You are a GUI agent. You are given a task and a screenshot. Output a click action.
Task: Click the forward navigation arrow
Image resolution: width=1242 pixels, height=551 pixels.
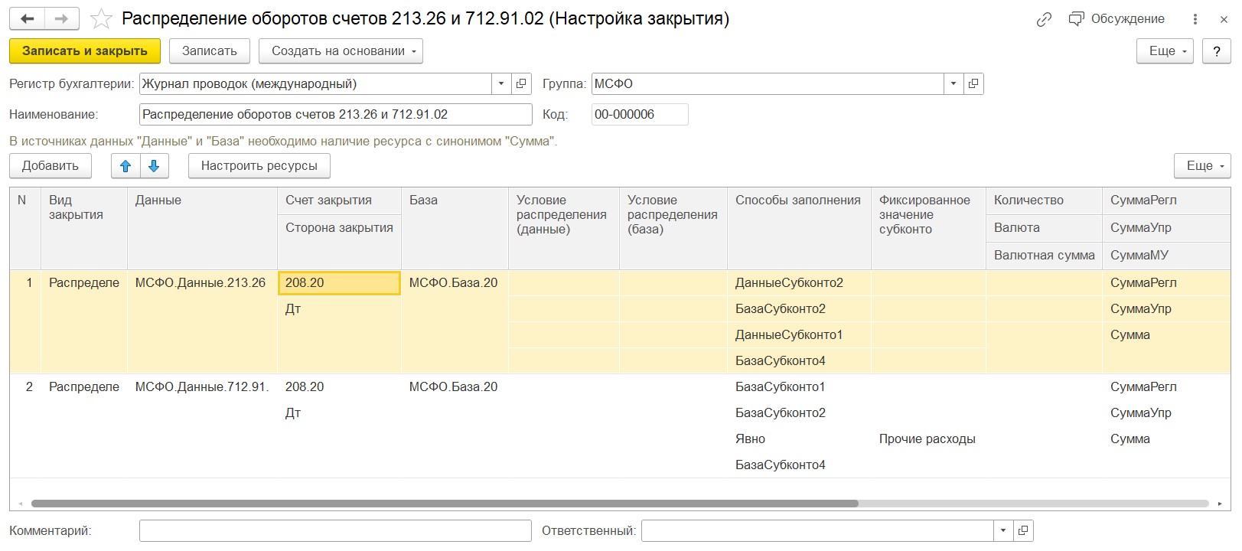point(62,19)
